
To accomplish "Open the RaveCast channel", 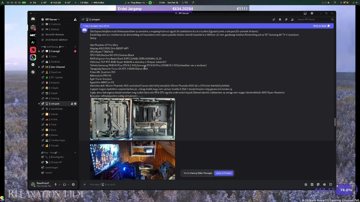I will click(58, 72).
